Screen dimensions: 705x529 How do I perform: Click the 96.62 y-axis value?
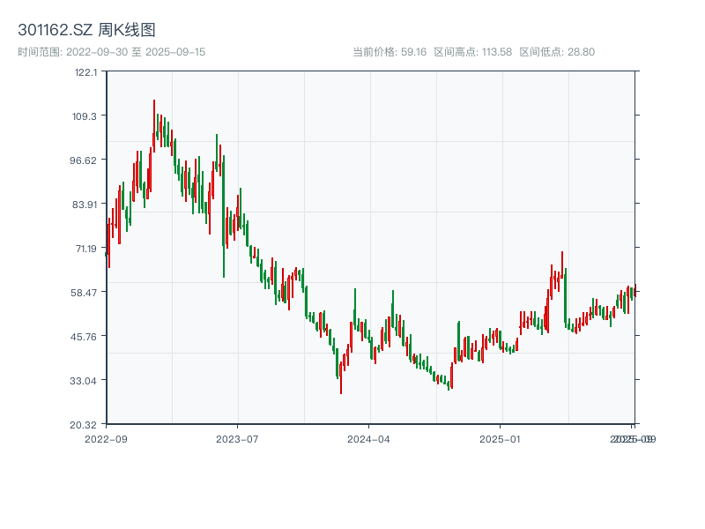coord(82,161)
